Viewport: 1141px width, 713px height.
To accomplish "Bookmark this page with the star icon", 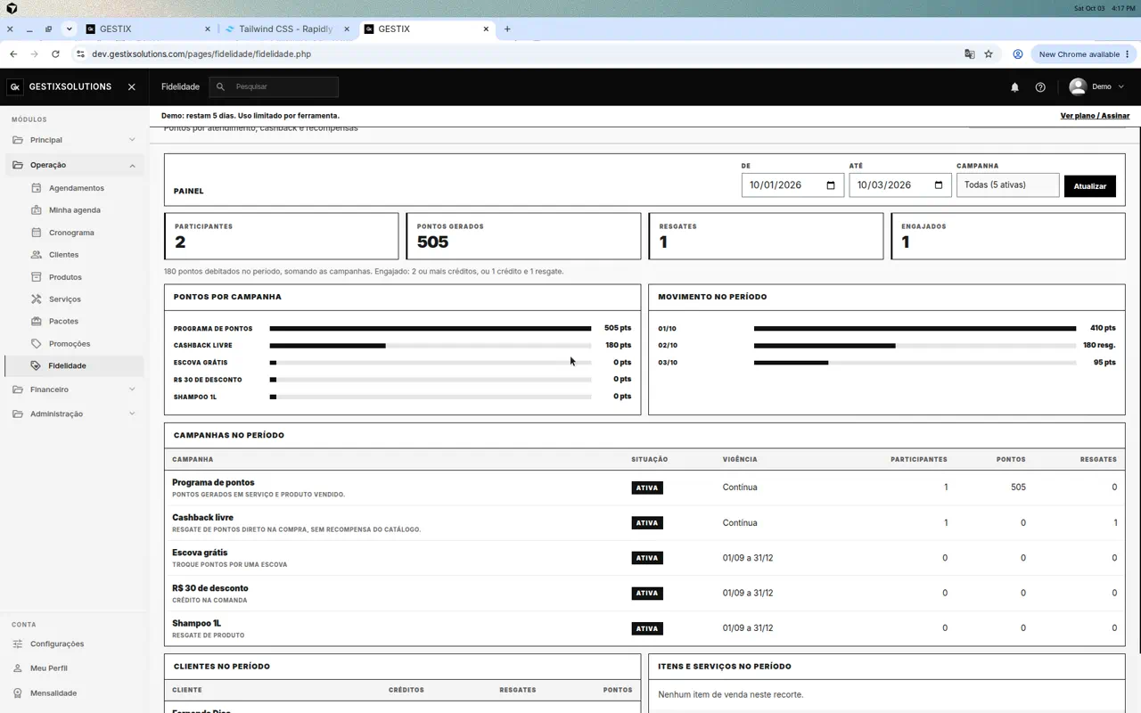I will tap(989, 54).
